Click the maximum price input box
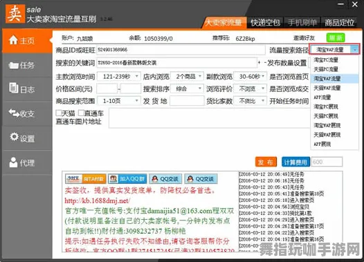 131,88
